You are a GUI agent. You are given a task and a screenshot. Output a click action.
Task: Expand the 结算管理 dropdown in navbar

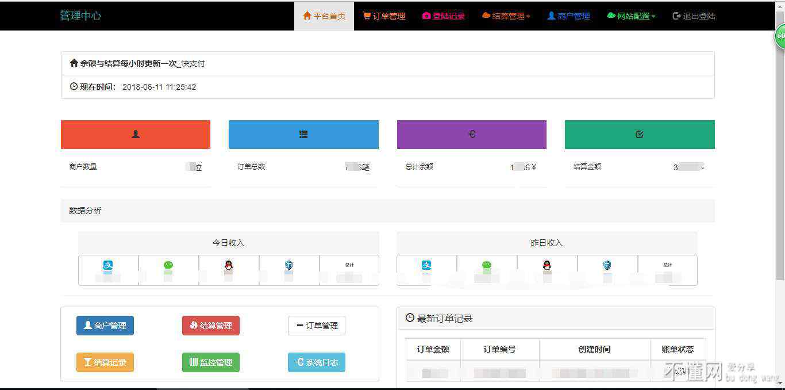click(506, 16)
